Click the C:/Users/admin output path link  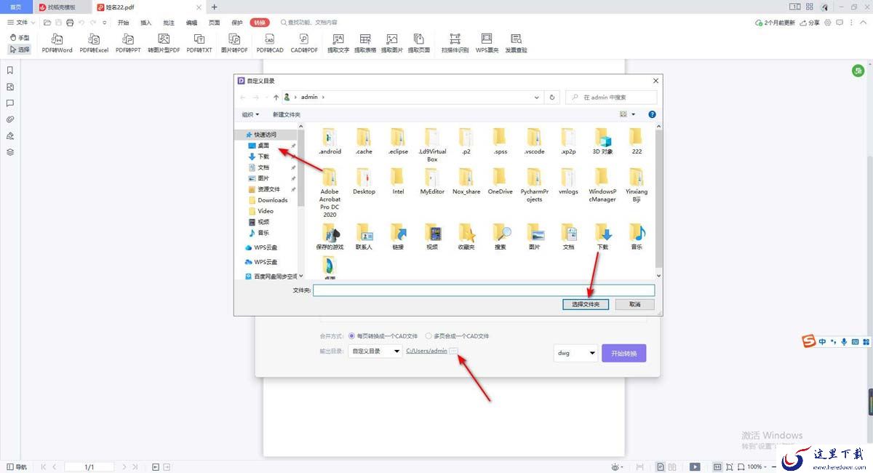point(426,351)
